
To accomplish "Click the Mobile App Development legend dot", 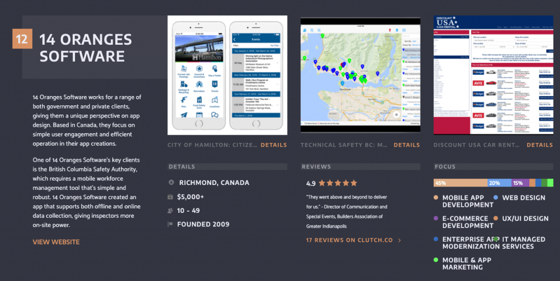I will [436, 198].
